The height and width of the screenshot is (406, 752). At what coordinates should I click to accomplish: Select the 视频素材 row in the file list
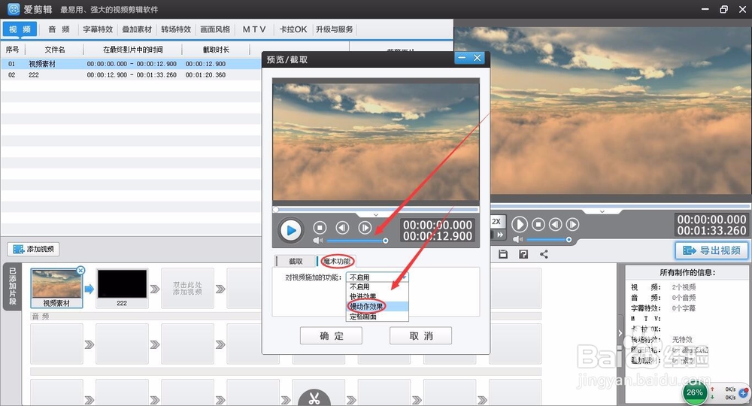(x=131, y=64)
